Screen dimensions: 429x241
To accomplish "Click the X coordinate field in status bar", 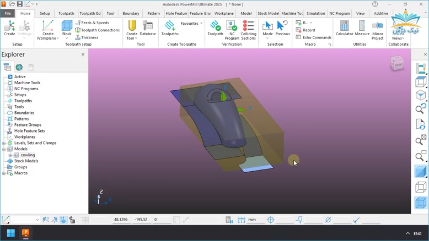I will pos(121,220).
